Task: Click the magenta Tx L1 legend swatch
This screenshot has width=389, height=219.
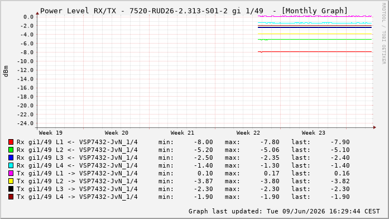Action: [11, 173]
